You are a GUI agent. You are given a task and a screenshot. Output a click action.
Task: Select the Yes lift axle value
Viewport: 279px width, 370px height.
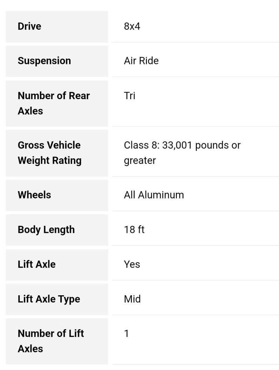132,264
